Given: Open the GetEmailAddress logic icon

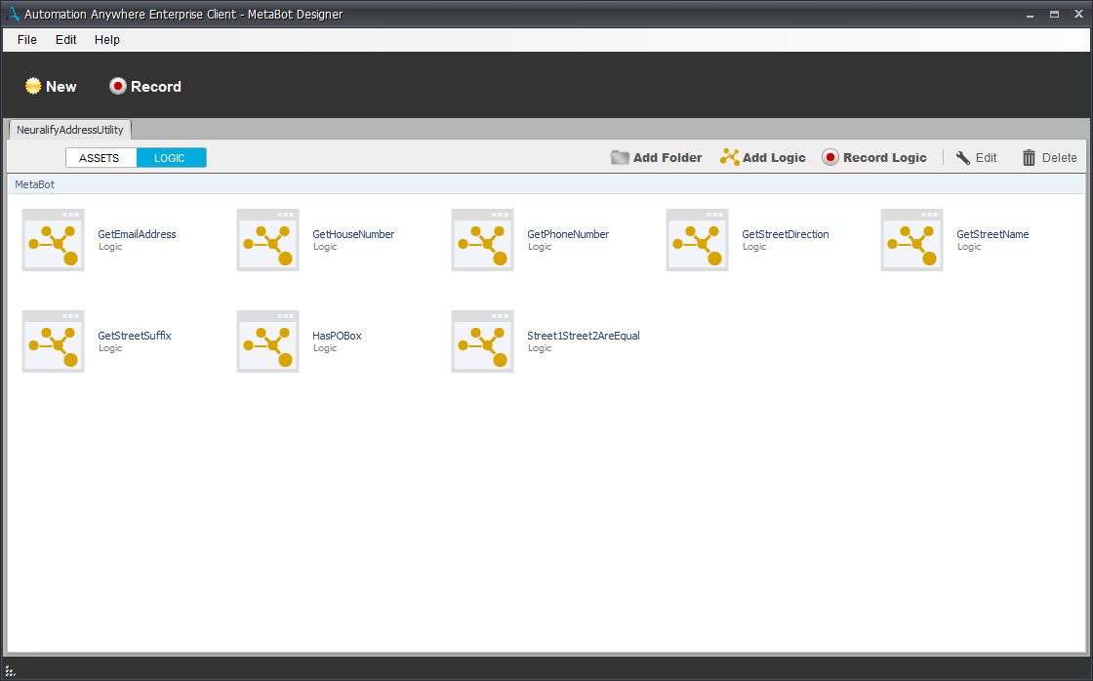Looking at the screenshot, I should point(54,240).
